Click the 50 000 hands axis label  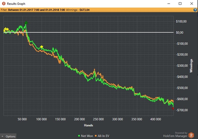[22, 119]
